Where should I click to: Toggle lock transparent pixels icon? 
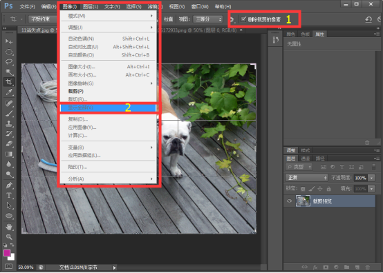click(x=303, y=189)
